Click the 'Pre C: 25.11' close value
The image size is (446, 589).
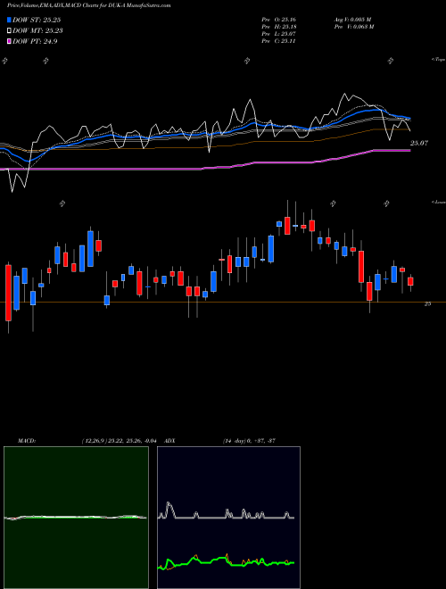point(279,40)
